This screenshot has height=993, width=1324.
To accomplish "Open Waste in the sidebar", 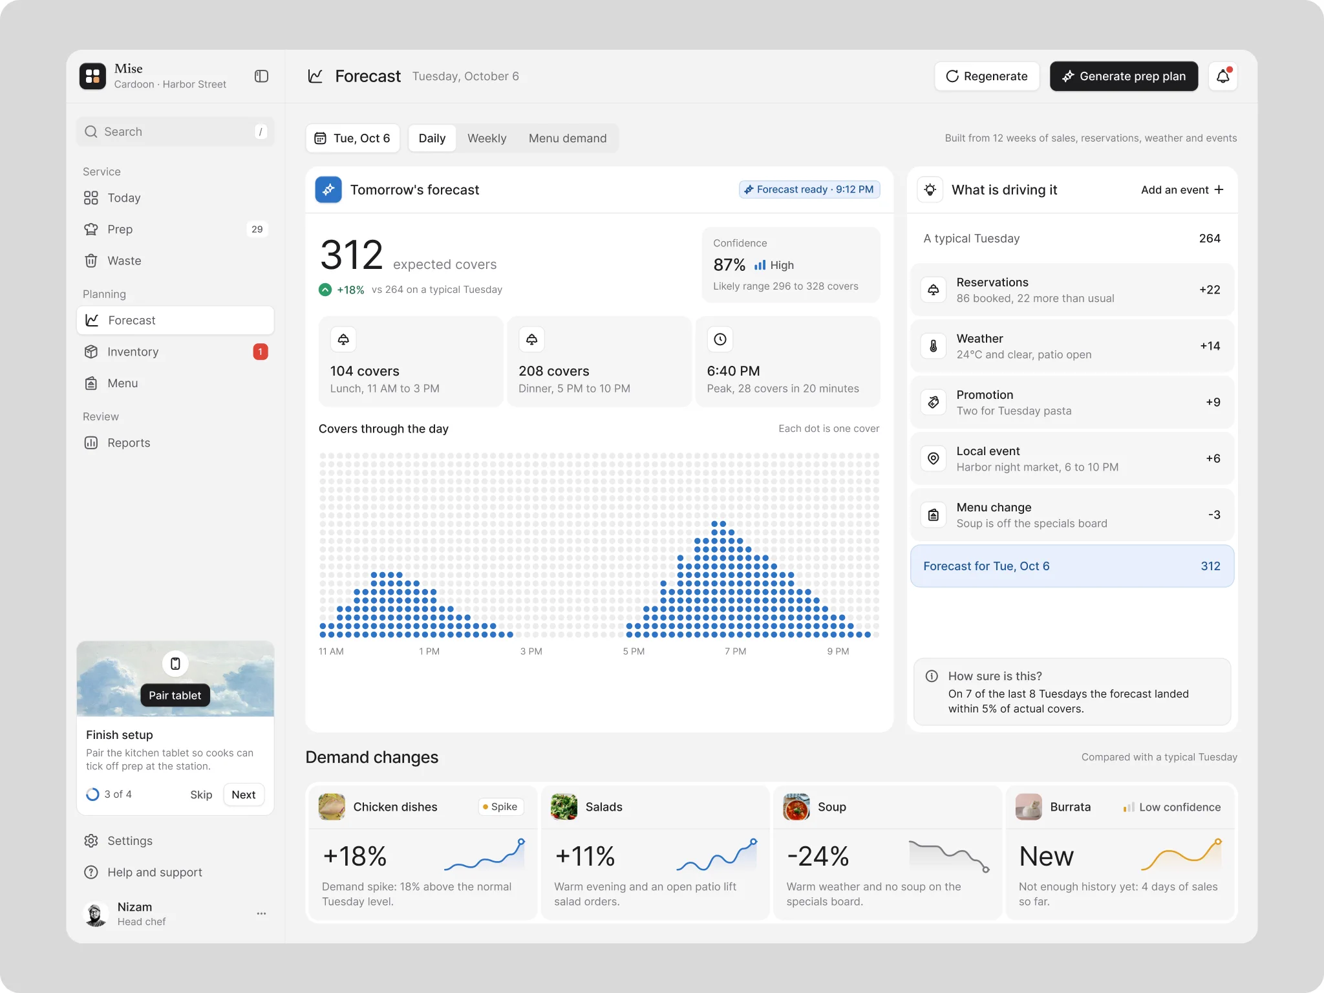I will pos(175,261).
